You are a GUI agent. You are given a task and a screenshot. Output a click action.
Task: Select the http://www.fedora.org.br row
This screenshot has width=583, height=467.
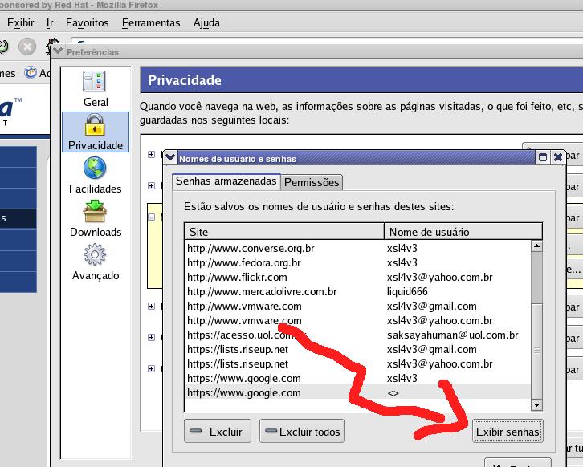(358, 262)
